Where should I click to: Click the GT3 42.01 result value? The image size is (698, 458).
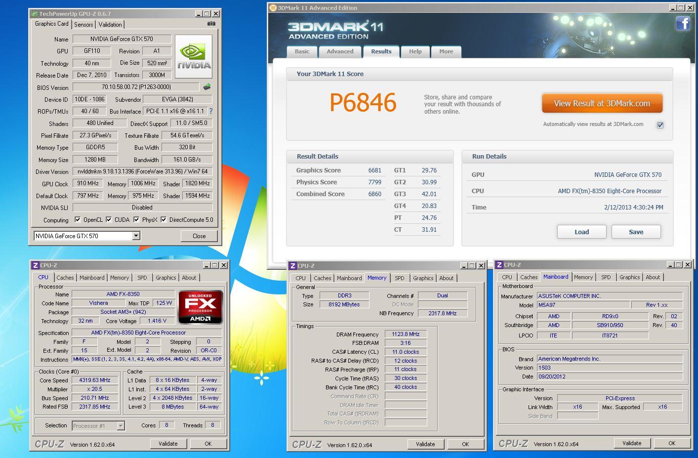(429, 194)
